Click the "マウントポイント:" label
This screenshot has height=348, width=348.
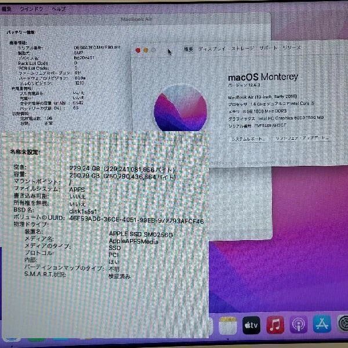37,182
